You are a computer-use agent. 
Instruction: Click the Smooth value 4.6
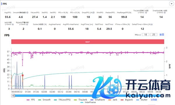click(21, 17)
